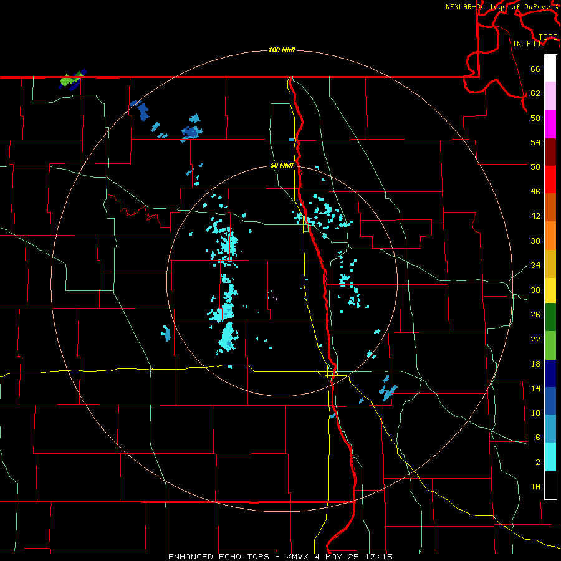
Task: Click the 2 value on the legend
Action: [538, 463]
